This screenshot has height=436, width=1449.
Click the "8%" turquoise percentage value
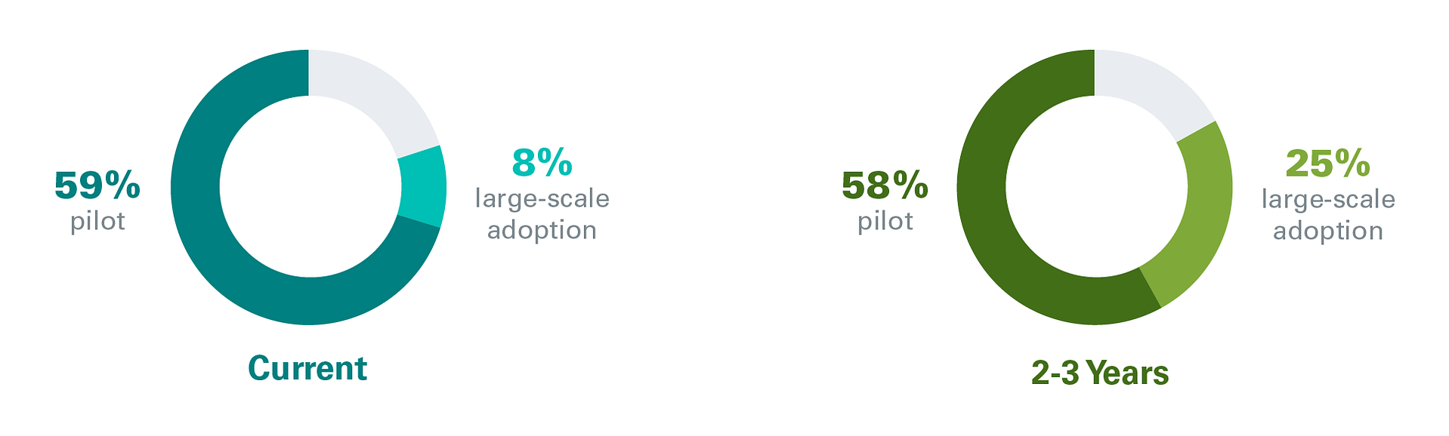click(542, 162)
